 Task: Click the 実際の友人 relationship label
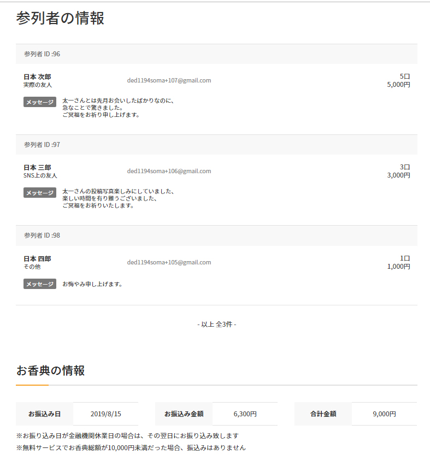point(38,85)
